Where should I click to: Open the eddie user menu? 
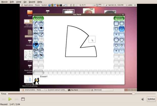point(130,5)
